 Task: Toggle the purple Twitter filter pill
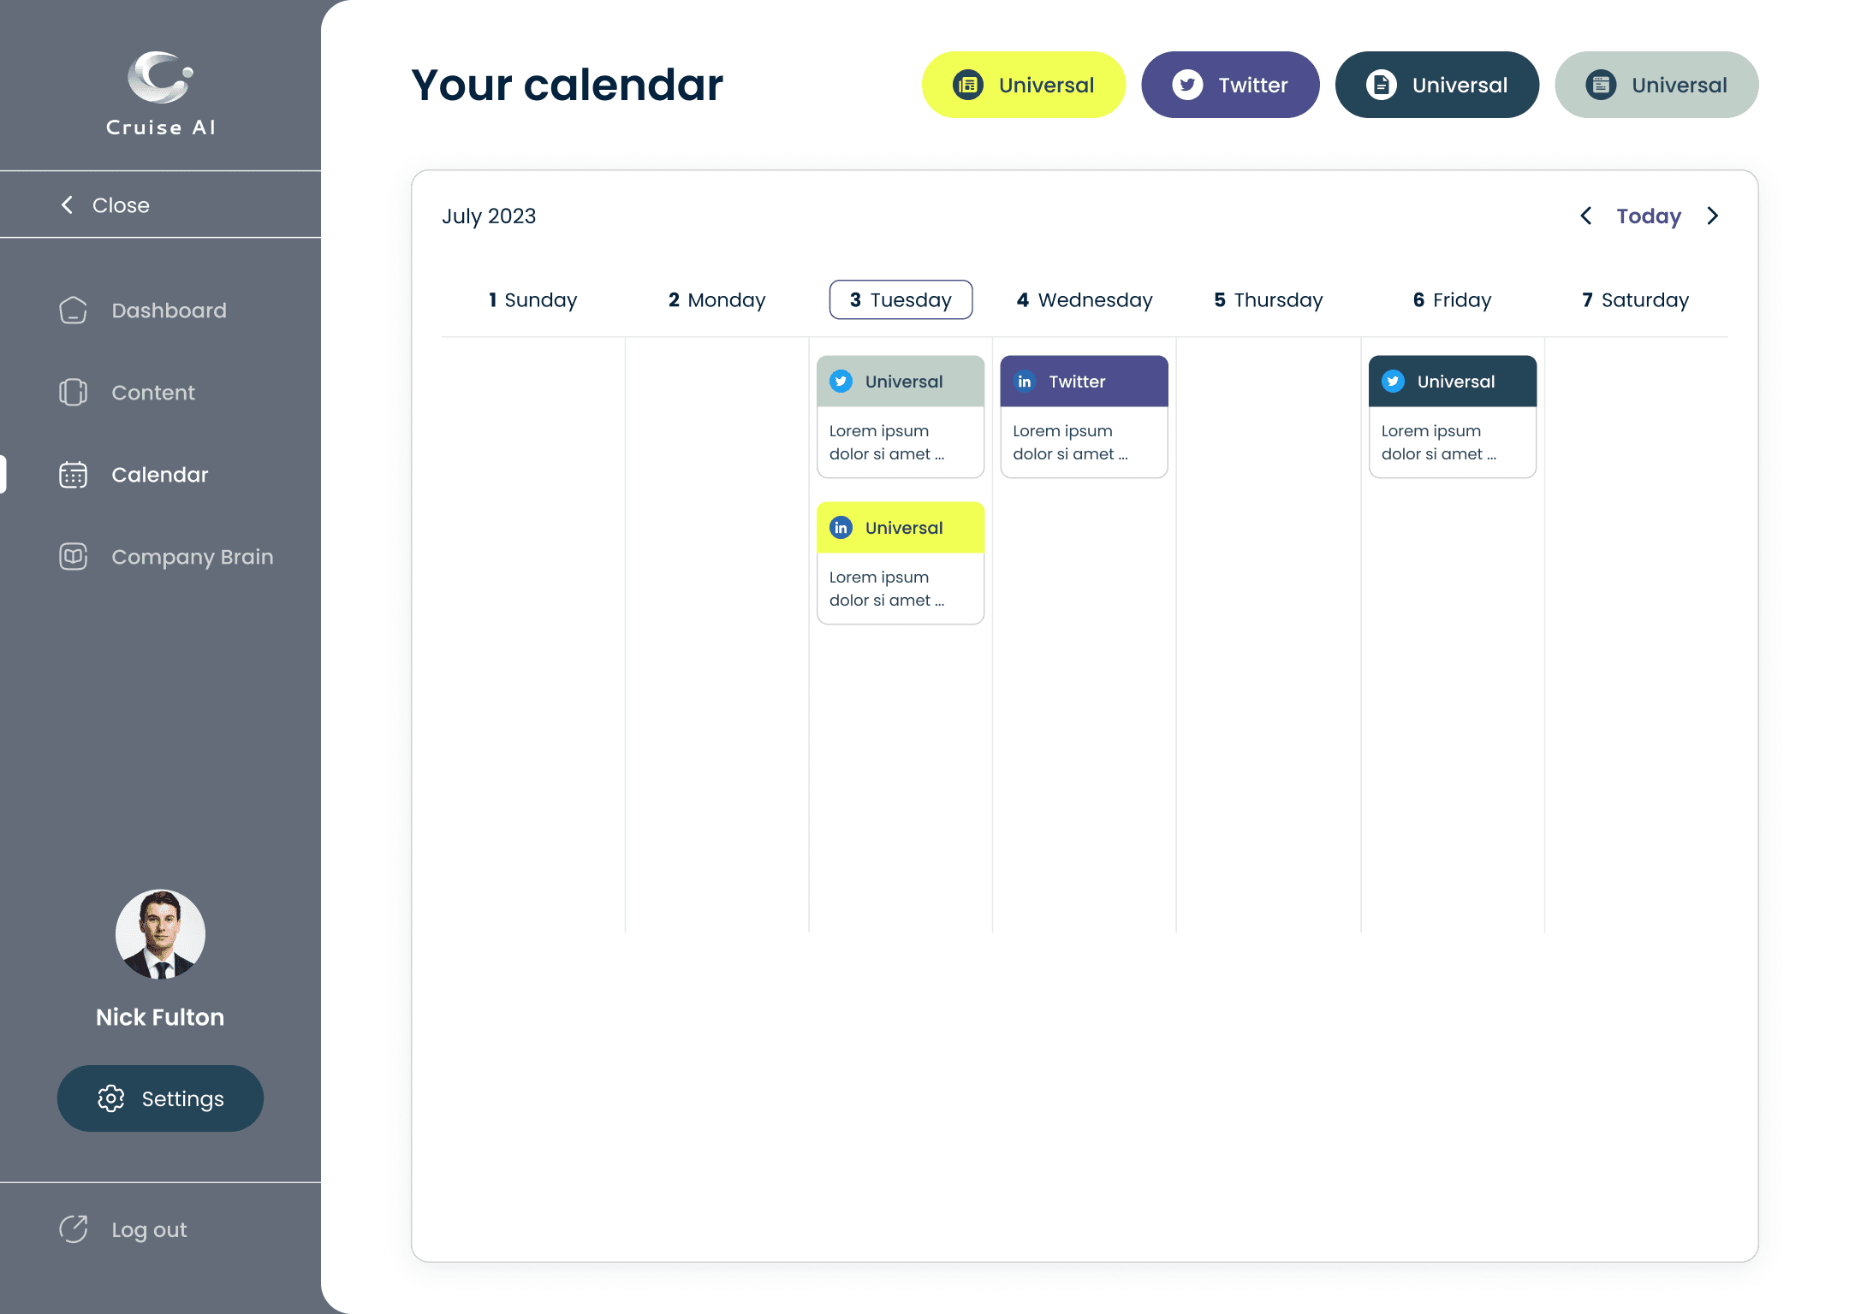pos(1230,85)
